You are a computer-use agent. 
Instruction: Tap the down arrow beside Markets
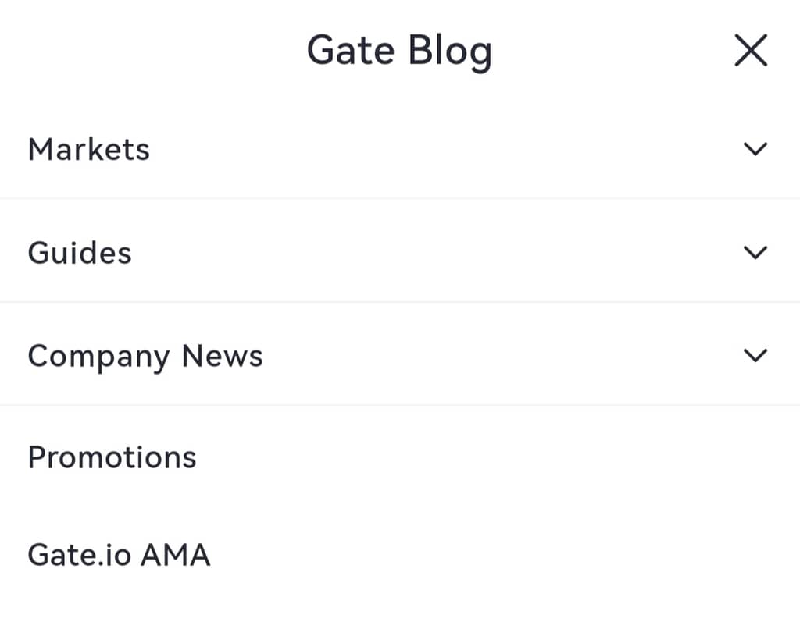(x=755, y=148)
